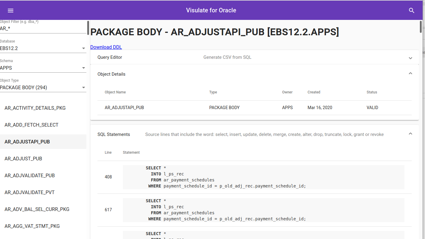Click the main content scrollbar thumb
This screenshot has width=425, height=239.
point(421,27)
